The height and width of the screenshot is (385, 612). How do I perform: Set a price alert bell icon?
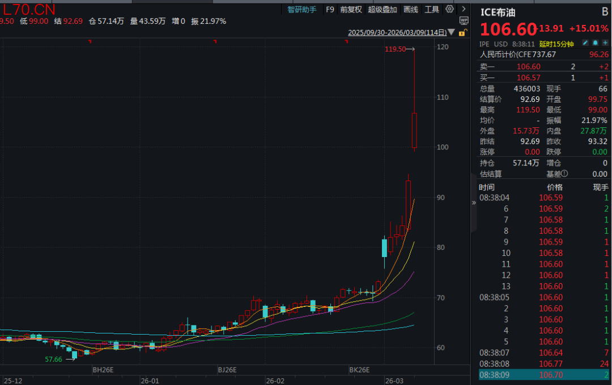595,43
